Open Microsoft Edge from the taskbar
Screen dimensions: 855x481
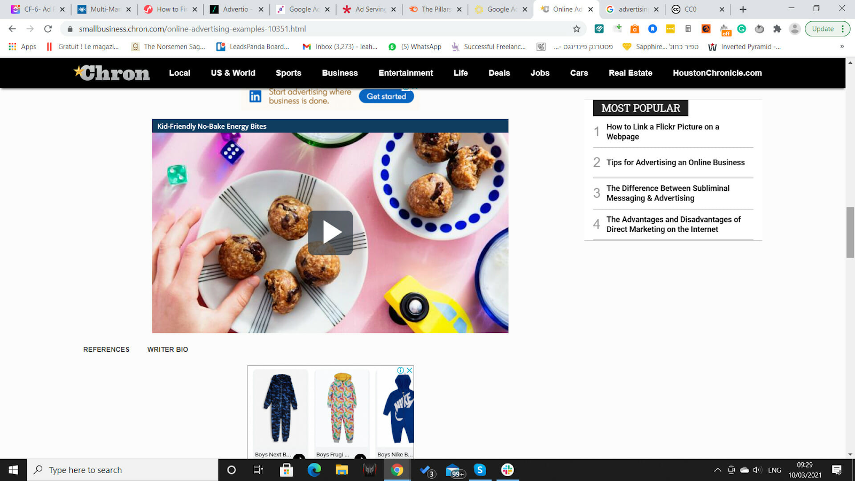click(x=314, y=470)
